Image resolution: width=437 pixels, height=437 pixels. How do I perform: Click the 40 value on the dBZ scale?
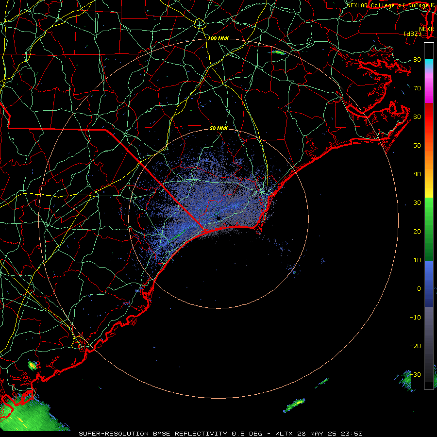pos(417,174)
